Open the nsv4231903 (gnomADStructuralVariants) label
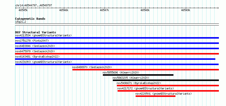 [43, 62]
